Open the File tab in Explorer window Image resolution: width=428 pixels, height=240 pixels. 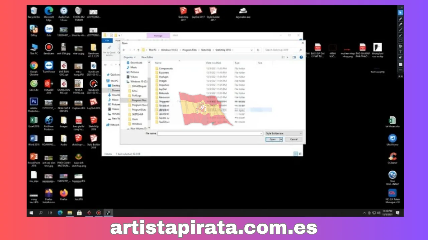pos(107,41)
